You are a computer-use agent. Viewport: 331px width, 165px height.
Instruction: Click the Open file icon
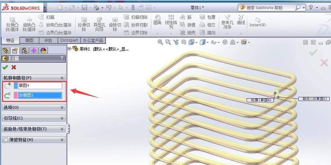click(72, 8)
